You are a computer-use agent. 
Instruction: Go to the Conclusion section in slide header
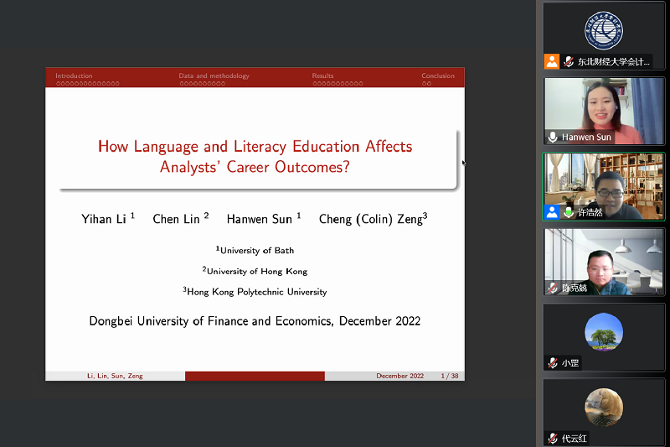438,75
